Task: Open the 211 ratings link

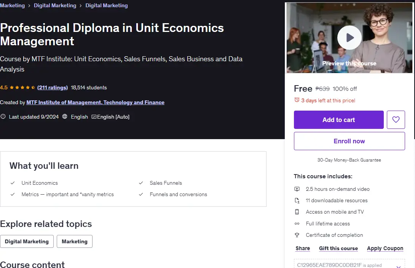Action: tap(53, 87)
